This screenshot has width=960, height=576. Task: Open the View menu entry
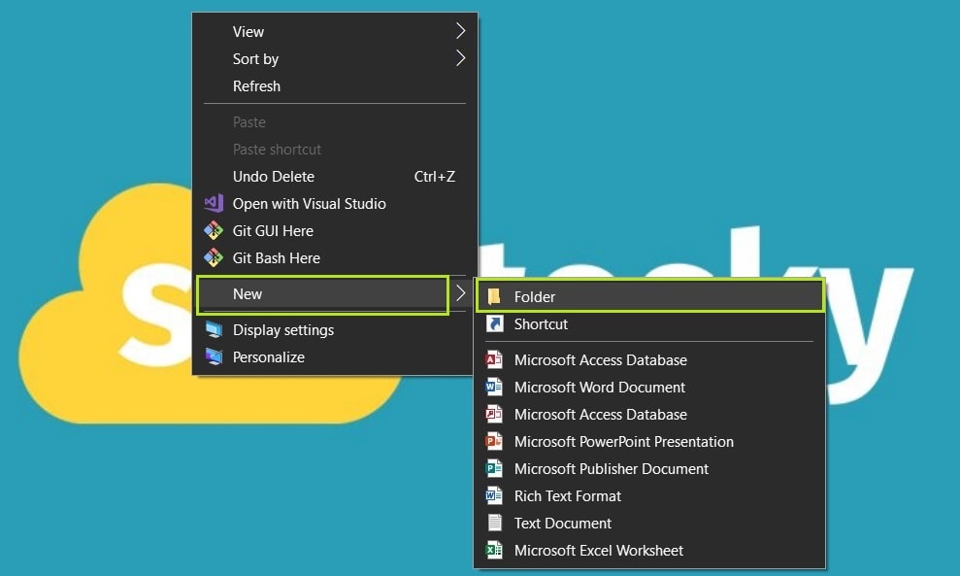pyautogui.click(x=335, y=31)
